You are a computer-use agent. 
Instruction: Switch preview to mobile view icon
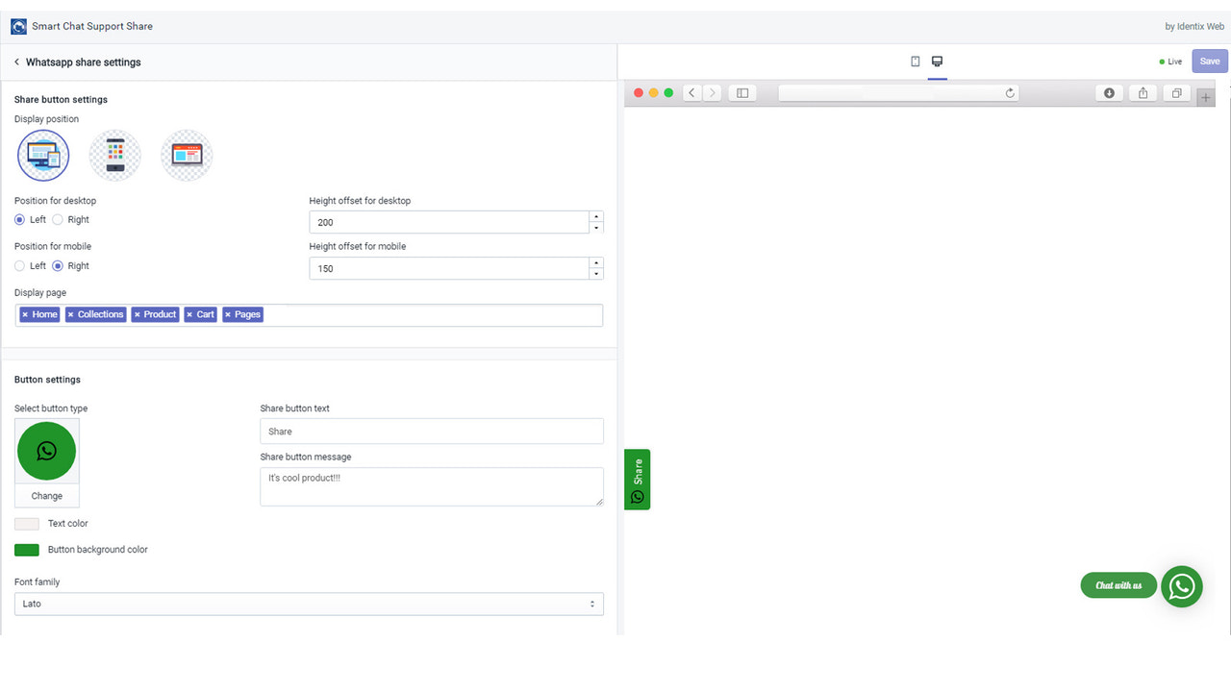[x=915, y=61]
